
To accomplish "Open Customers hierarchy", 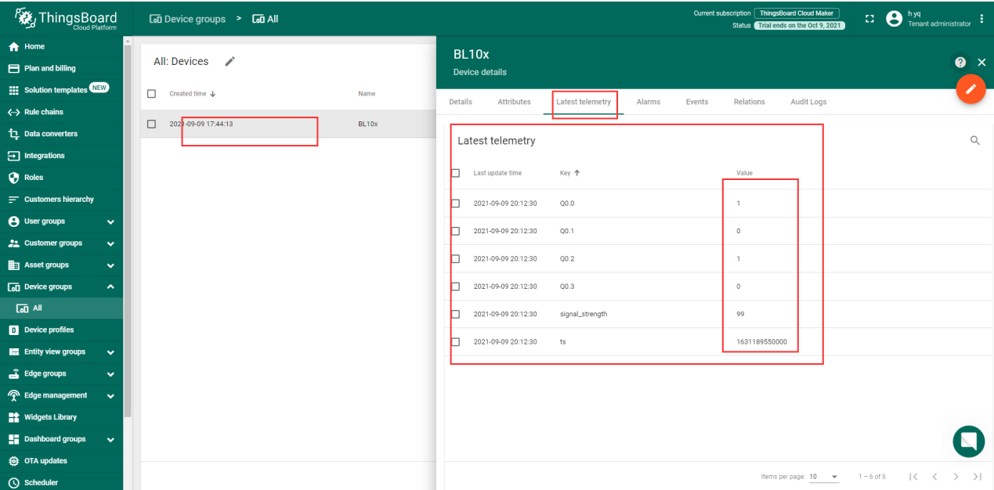I will pos(61,200).
